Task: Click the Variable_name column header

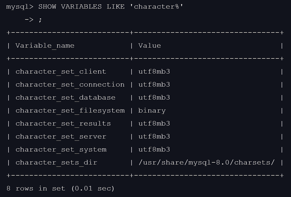Action: tap(45, 46)
